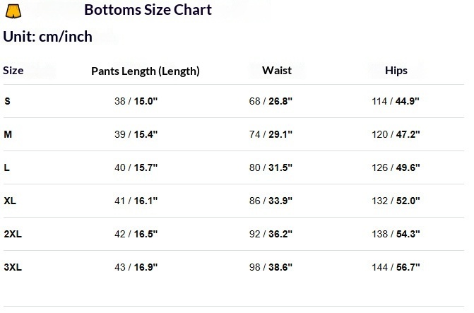The height and width of the screenshot is (313, 474).
Task: Click the Waist column header
Action: click(276, 71)
